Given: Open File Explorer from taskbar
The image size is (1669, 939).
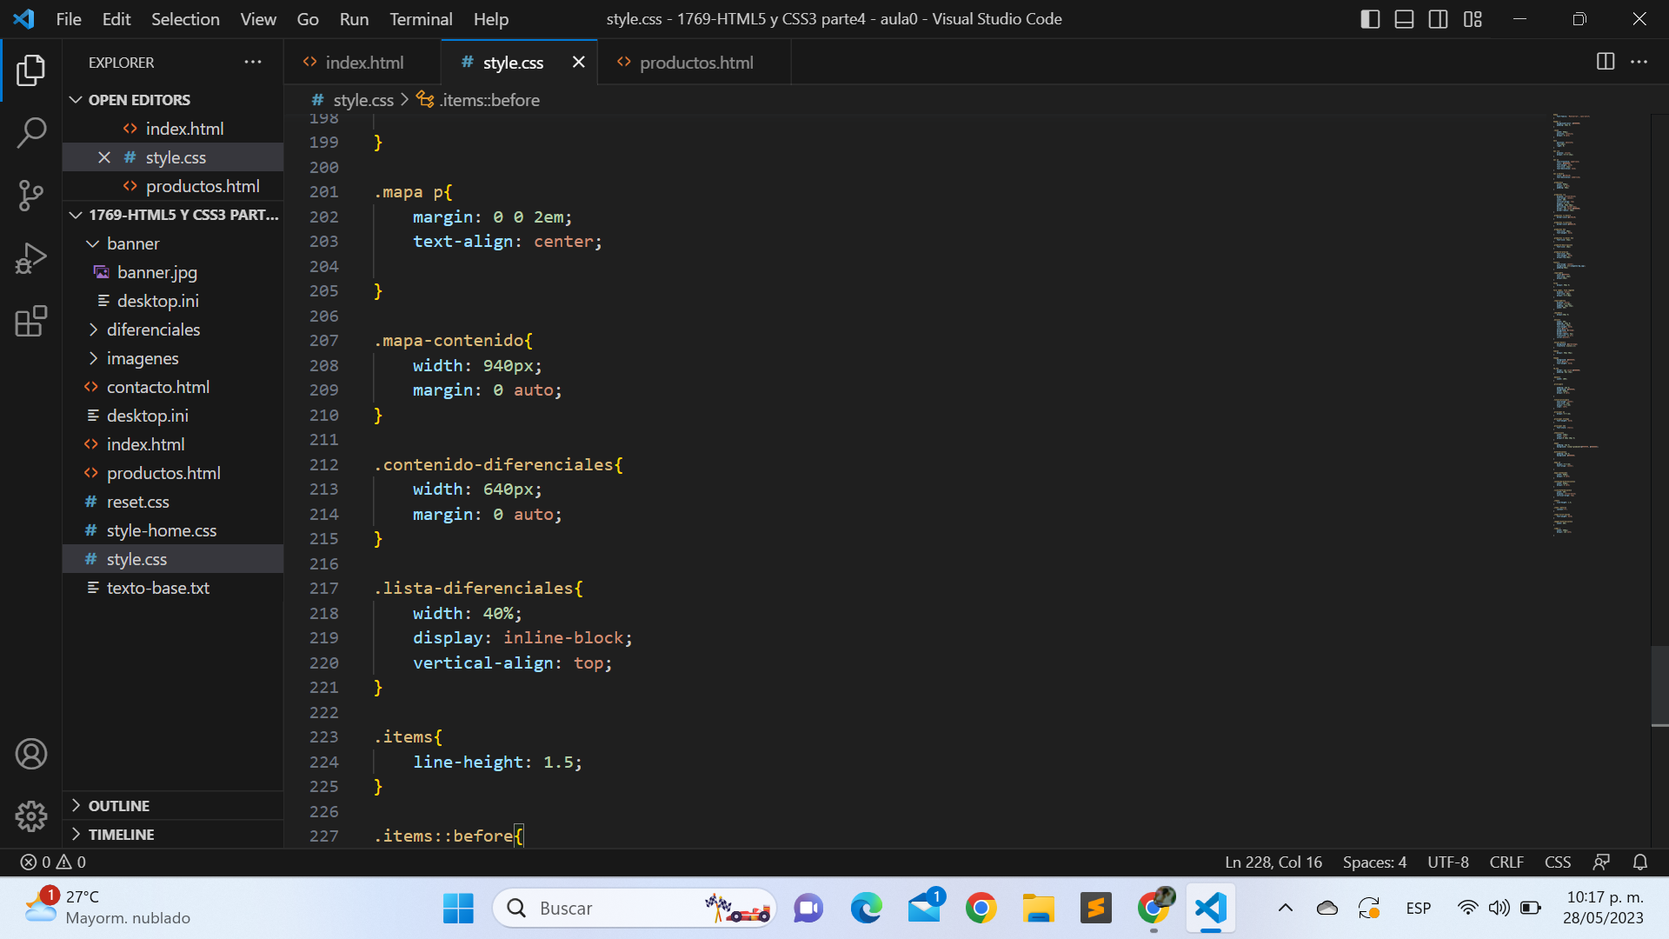Looking at the screenshot, I should [x=1038, y=909].
